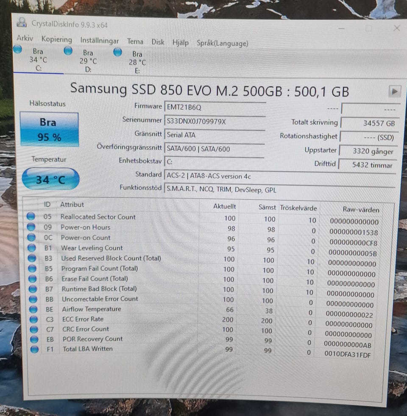Viewport: 407px width, 416px height.
Task: Click the status icon for Runtime Bad Block
Action: click(33, 288)
